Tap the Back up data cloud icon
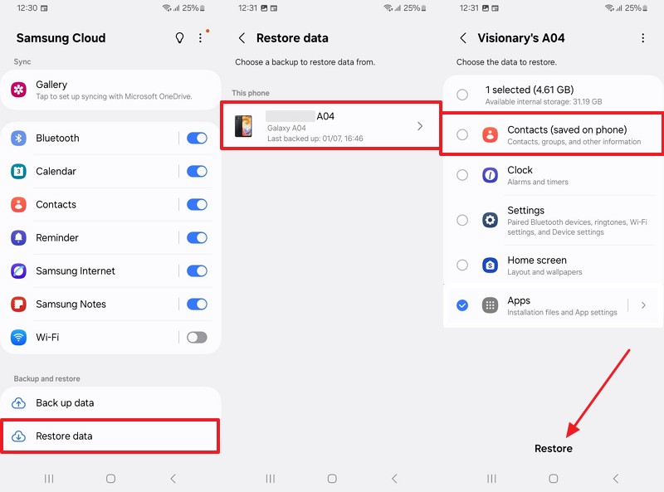The width and height of the screenshot is (664, 492). pos(19,404)
